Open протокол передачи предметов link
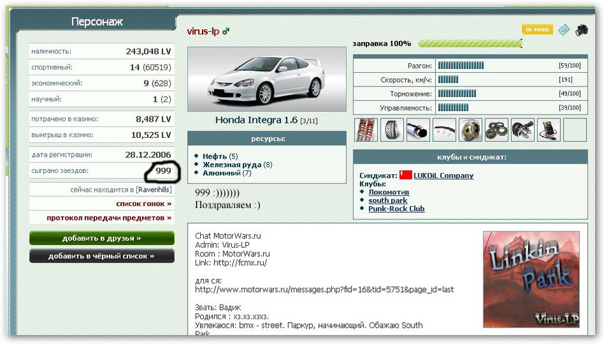The width and height of the screenshot is (604, 344). coord(109,218)
